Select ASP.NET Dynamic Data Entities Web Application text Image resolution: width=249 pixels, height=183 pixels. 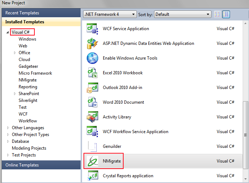coord(148,43)
